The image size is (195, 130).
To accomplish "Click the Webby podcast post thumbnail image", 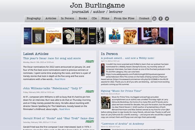I will [x=103, y=70].
